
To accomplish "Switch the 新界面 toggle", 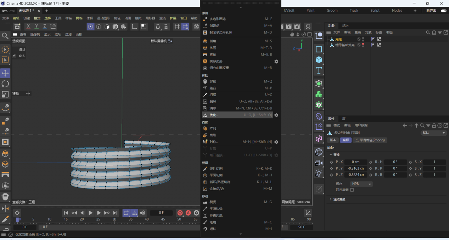I will point(443,11).
